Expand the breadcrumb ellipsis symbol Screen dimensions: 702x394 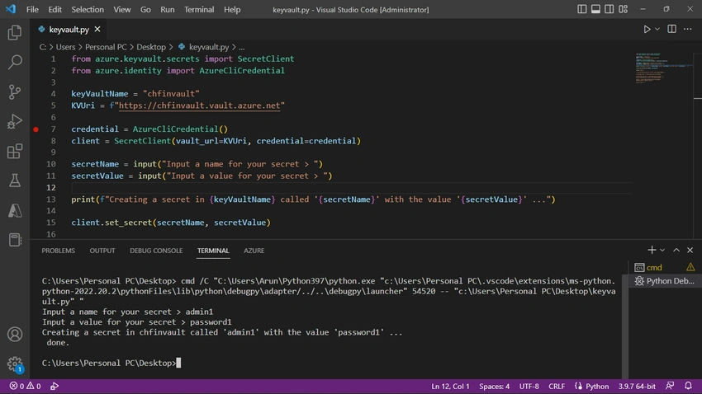(242, 47)
